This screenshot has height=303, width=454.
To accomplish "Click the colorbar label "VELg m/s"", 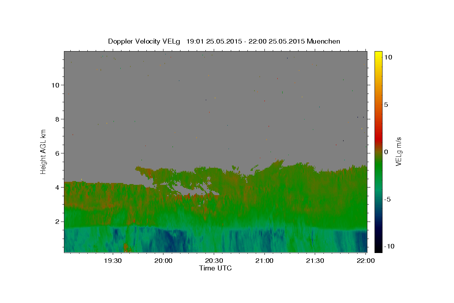I will (398, 152).
